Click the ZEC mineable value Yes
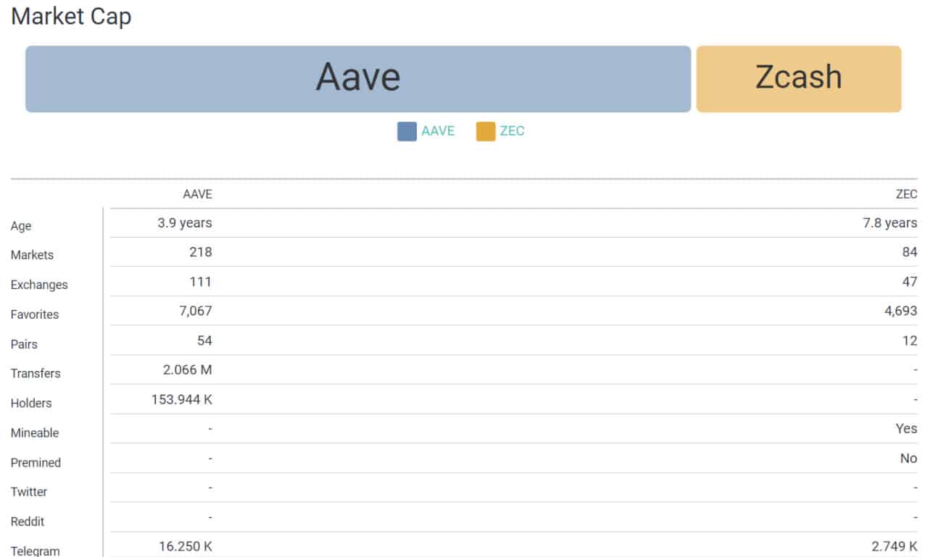The width and height of the screenshot is (928, 557). [906, 429]
